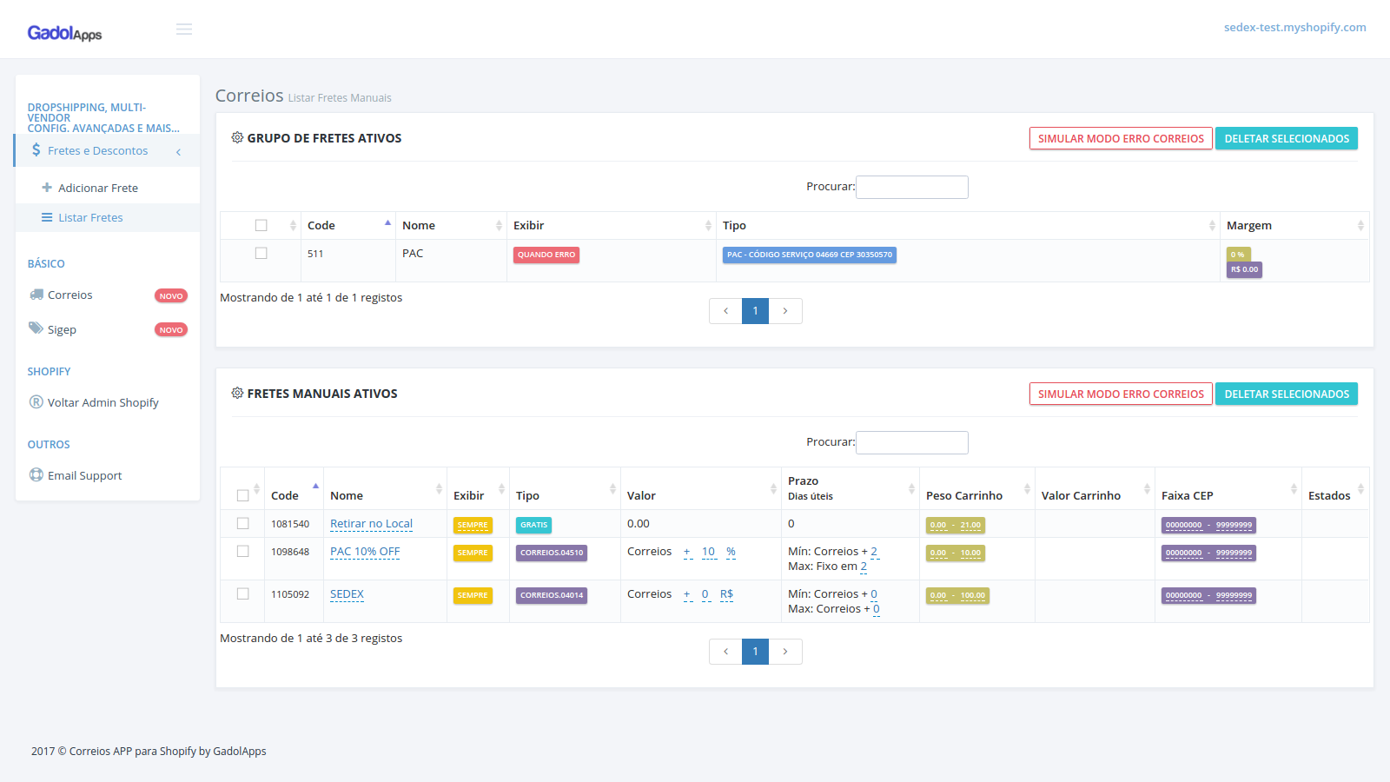The width and height of the screenshot is (1390, 782).
Task: Click the hamburger menu icon in header
Action: coord(184,30)
